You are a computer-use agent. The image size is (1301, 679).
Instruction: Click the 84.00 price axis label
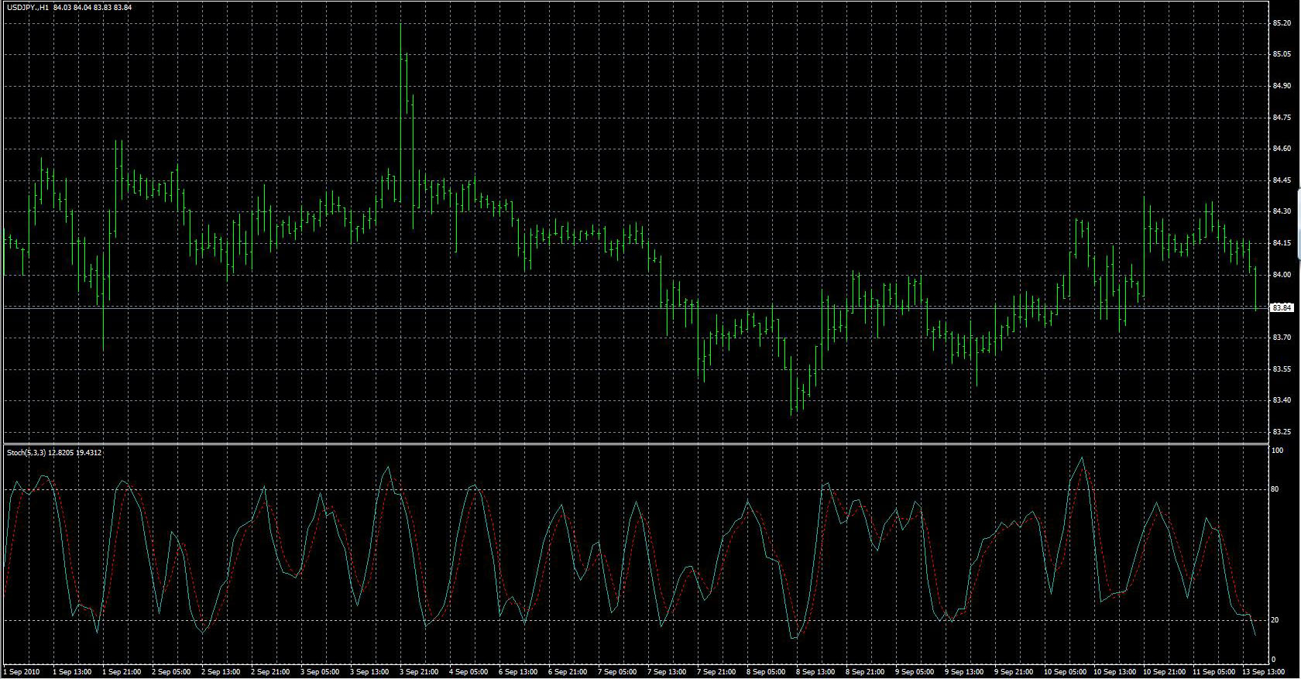(1281, 275)
